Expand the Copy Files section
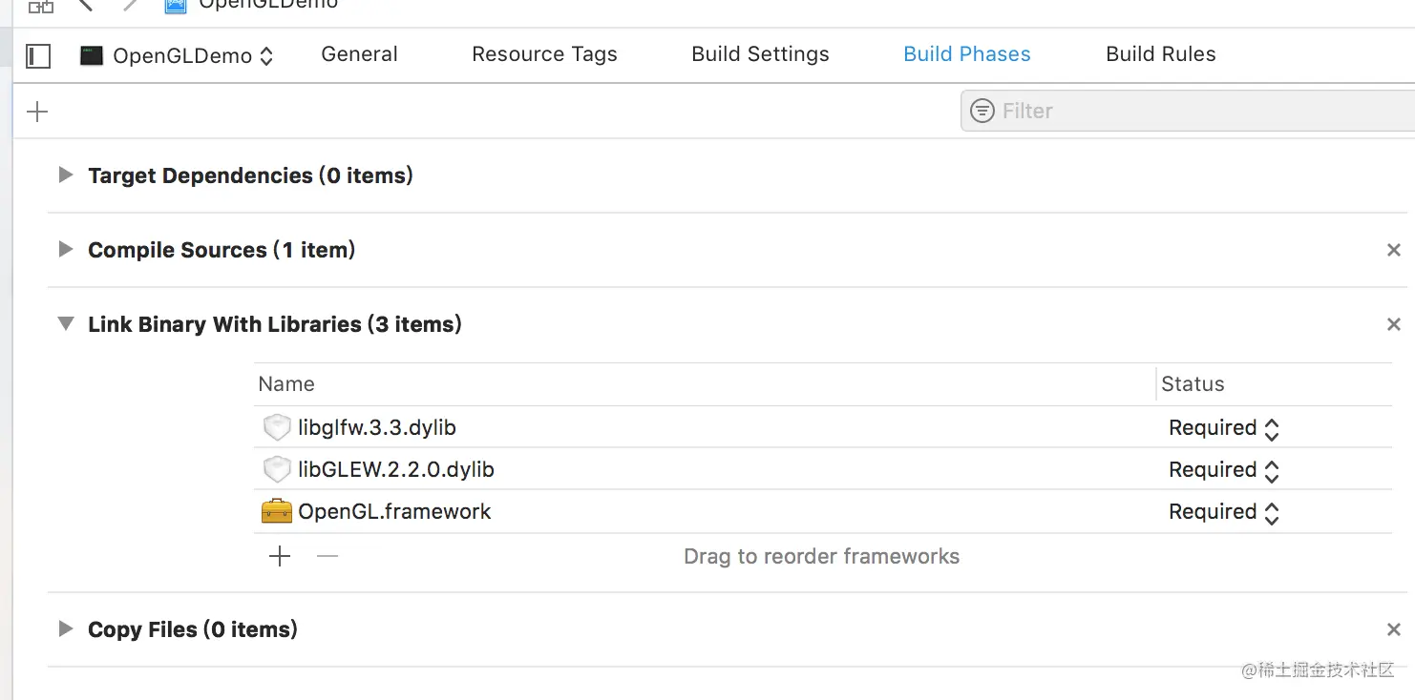Image resolution: width=1415 pixels, height=700 pixels. point(65,628)
